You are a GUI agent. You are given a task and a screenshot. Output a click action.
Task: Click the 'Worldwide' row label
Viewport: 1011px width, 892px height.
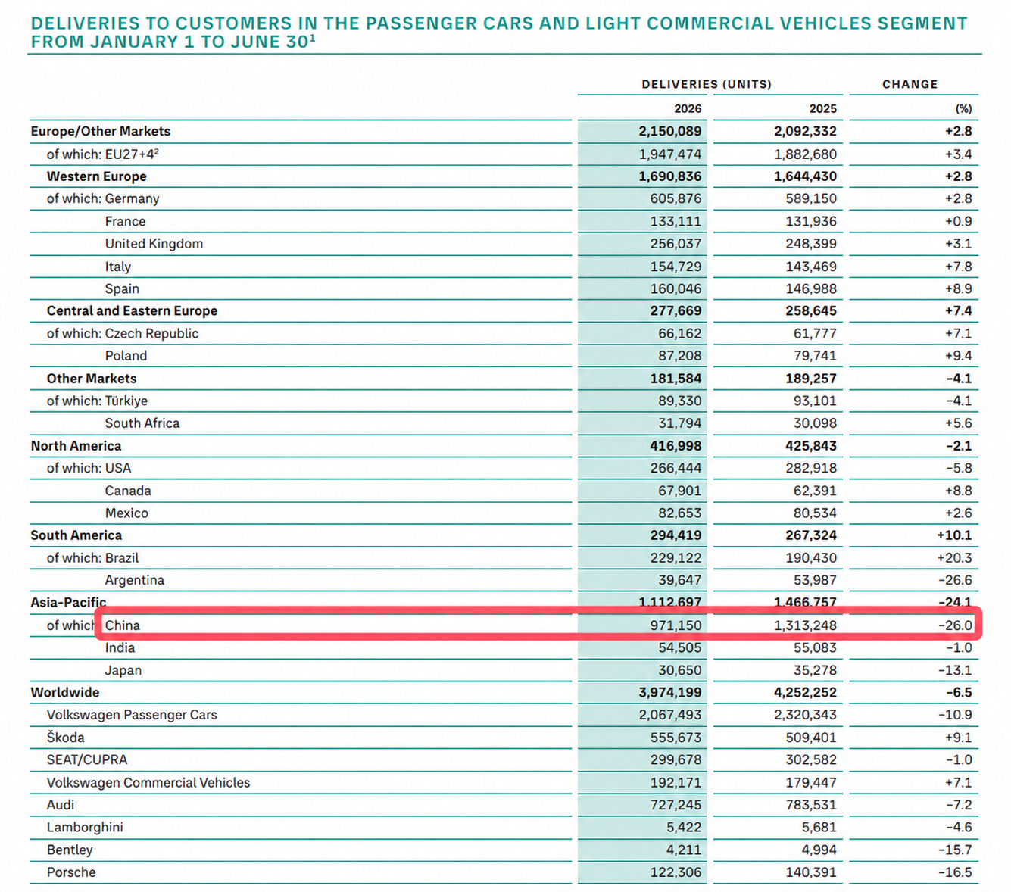pyautogui.click(x=64, y=692)
